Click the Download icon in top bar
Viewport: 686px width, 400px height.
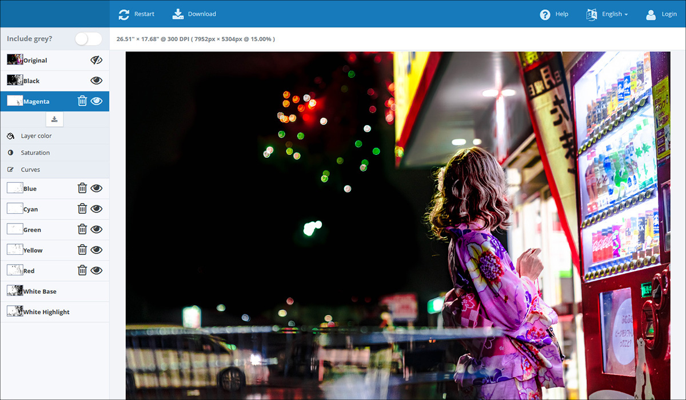click(x=178, y=14)
